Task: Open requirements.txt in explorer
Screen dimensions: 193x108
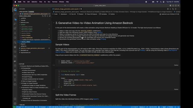Action: (x=25, y=52)
